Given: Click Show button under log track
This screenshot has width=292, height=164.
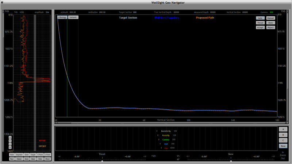Looking at the screenshot, I should (x=47, y=159).
